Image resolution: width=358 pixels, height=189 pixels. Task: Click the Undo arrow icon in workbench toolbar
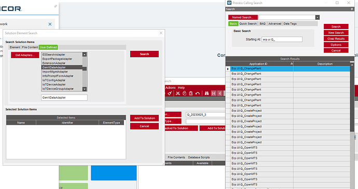point(198,93)
